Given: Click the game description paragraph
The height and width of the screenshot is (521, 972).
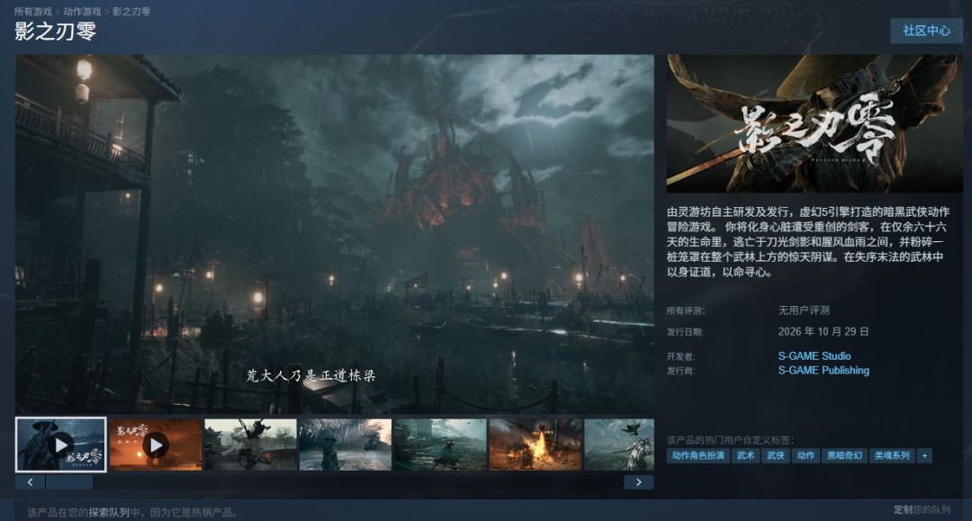Looking at the screenshot, I should coord(808,242).
